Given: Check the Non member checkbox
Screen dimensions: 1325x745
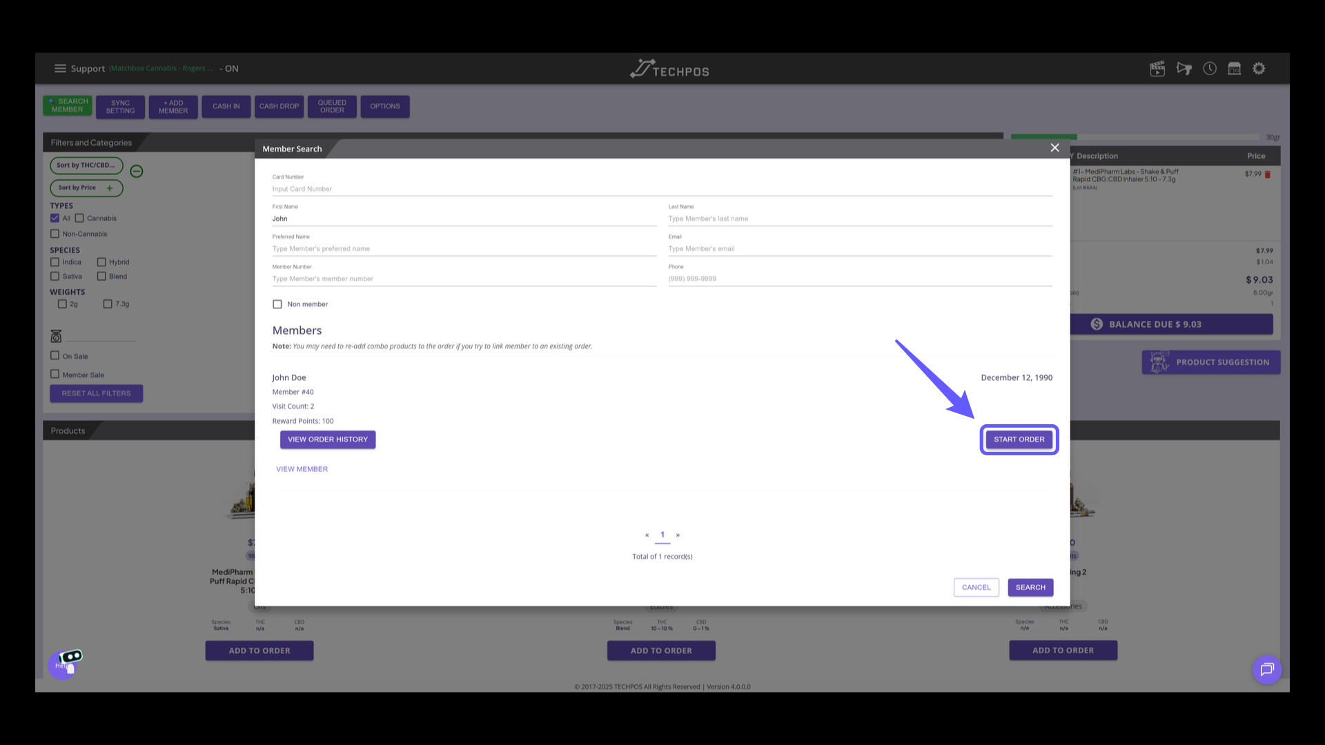Looking at the screenshot, I should (277, 304).
